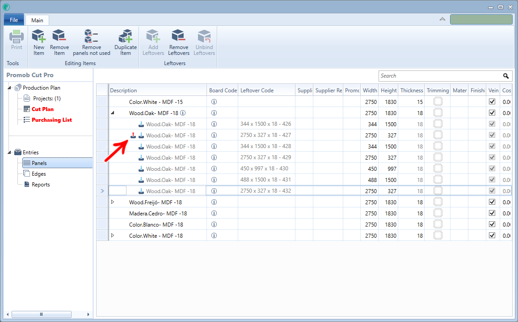Open Board Code info for Wood.Freijó- MDF -18
The image size is (518, 322).
[x=214, y=202]
